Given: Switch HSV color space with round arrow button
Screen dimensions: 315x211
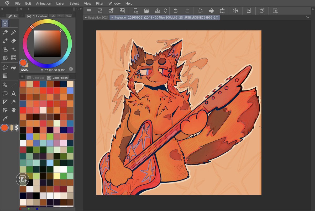Looking at the screenshot, I should (x=71, y=69).
